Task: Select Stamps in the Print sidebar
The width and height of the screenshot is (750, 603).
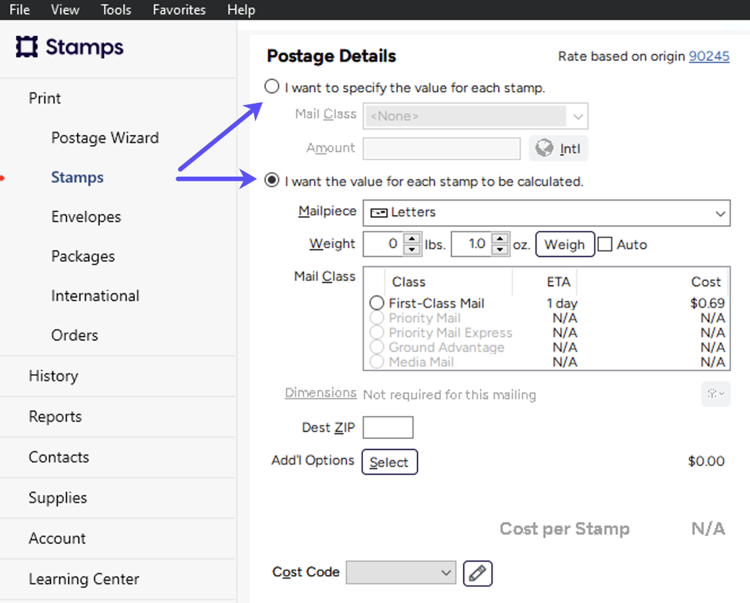Action: point(77,177)
